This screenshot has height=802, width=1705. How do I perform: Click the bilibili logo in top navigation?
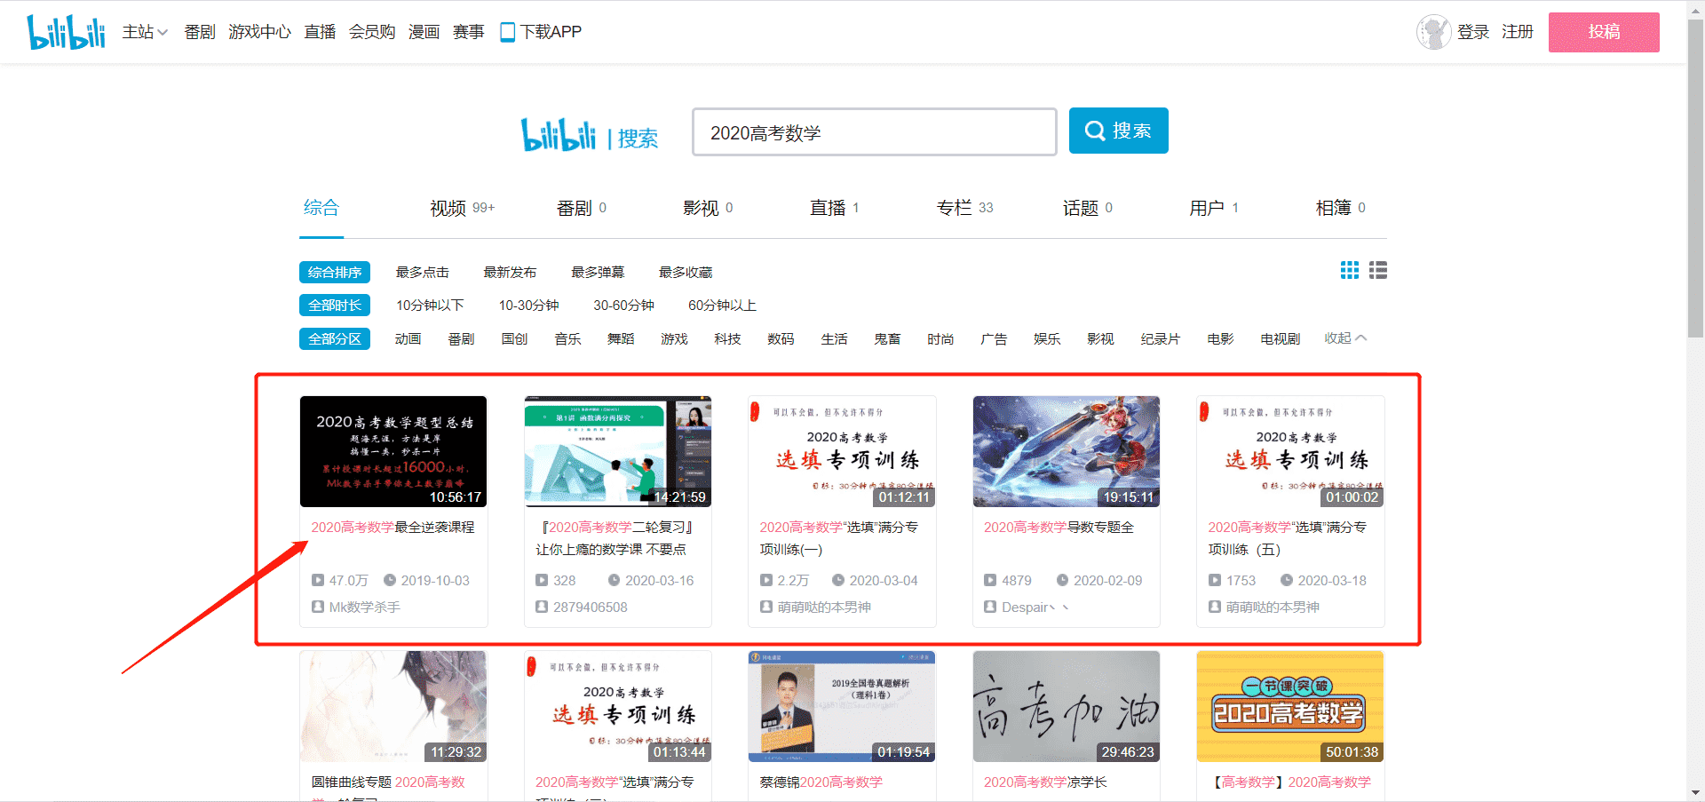[x=66, y=32]
